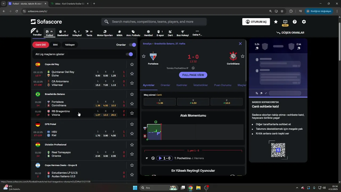Star the Corinthians team in match panel
341x192 pixels.
pyautogui.click(x=243, y=56)
